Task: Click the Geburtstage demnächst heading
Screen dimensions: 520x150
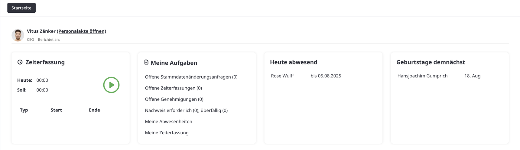Action: pos(431,62)
